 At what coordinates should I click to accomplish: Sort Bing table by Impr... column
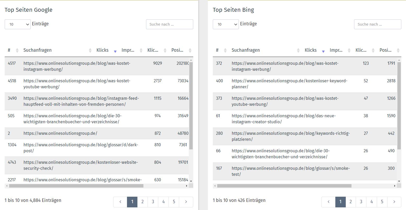pos(339,50)
